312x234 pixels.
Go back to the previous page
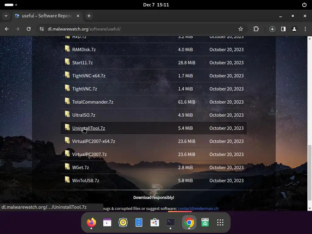pos(7,29)
